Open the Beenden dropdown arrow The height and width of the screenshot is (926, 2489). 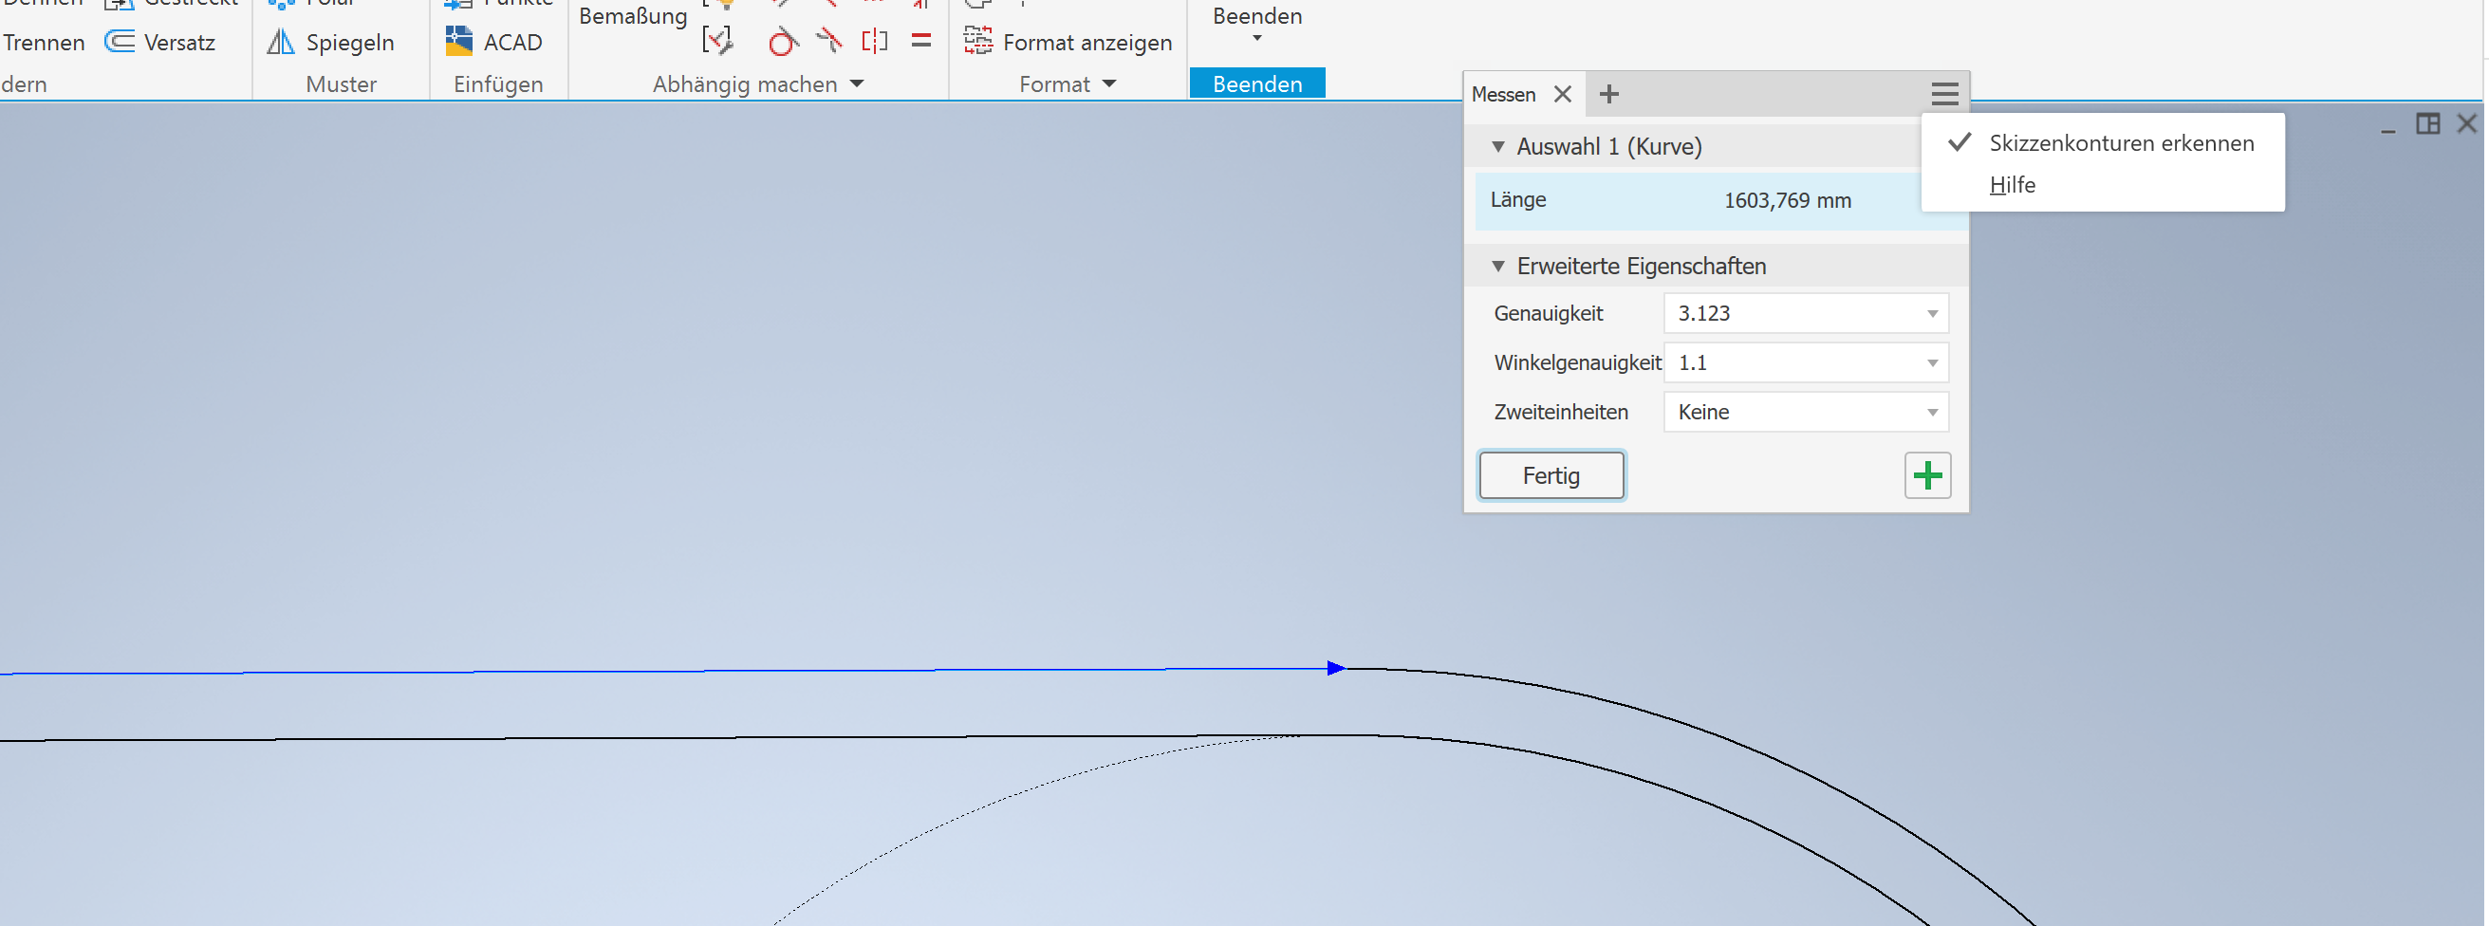tap(1258, 39)
